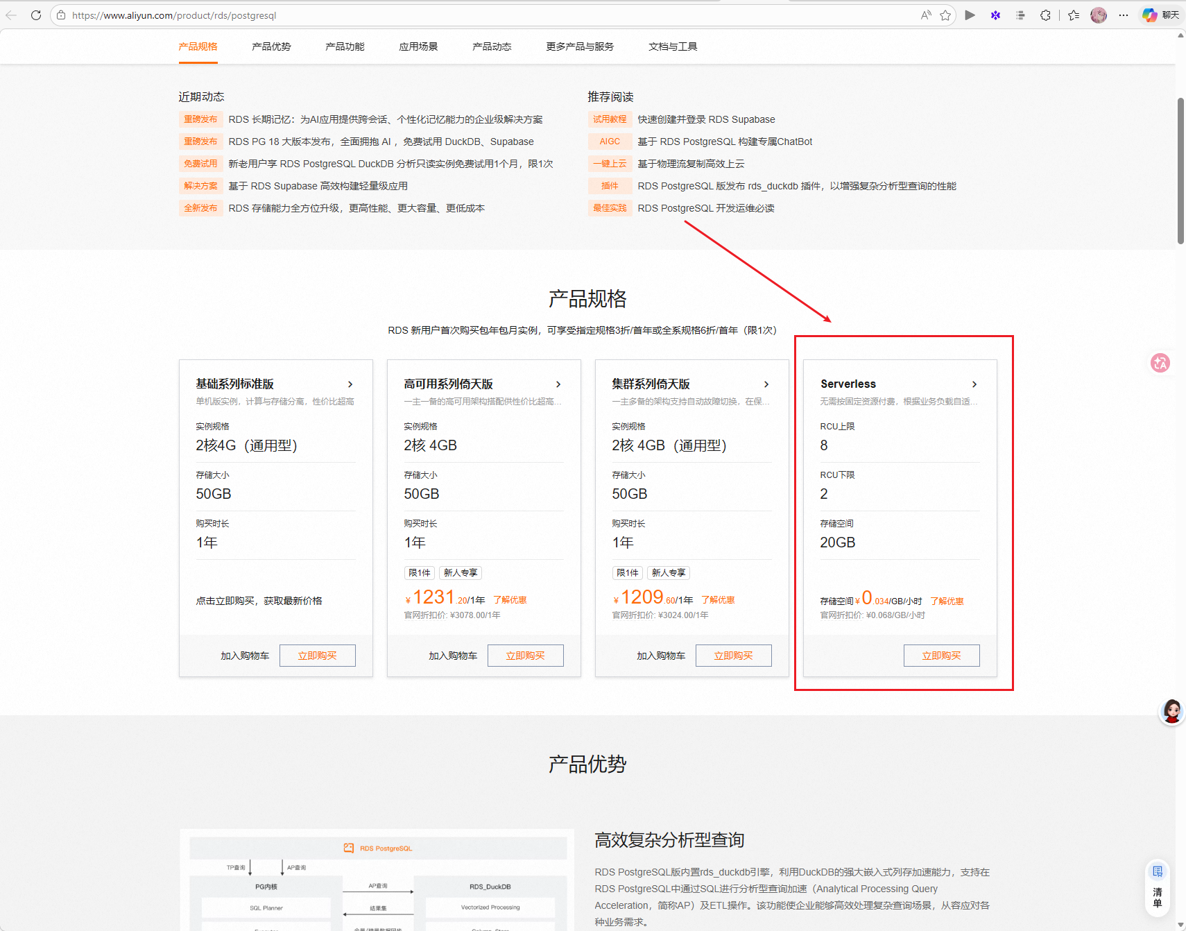Open the RDS PostgreSQL 开发运维必读 link
Image resolution: width=1186 pixels, height=931 pixels.
pos(705,208)
